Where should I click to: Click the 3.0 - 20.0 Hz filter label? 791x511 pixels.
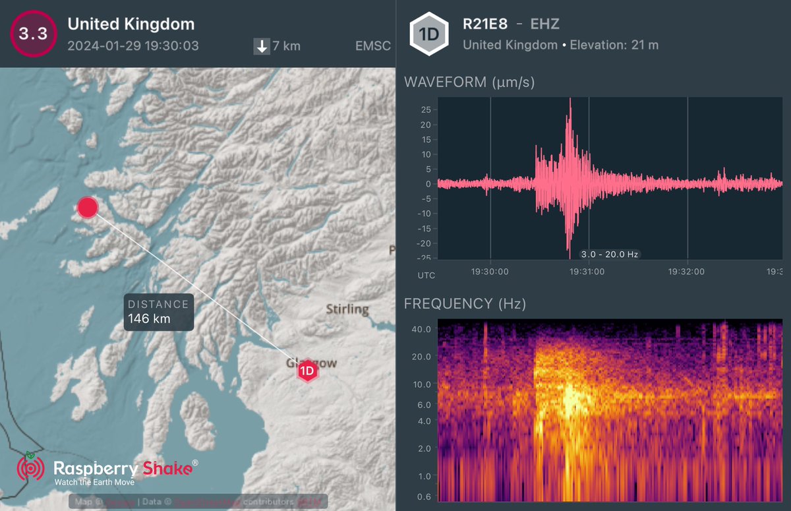point(610,254)
